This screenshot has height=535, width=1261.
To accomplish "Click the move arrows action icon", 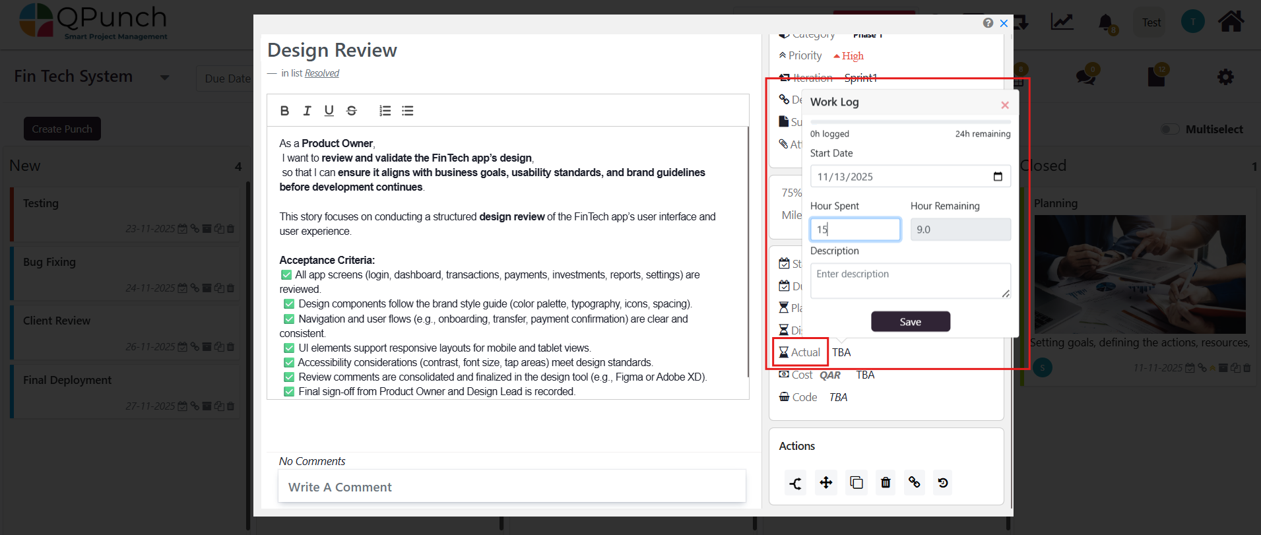I will (826, 483).
